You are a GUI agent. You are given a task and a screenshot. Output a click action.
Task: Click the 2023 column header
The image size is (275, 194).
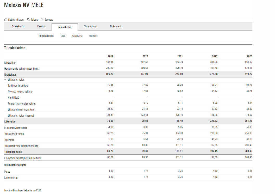point(249,57)
